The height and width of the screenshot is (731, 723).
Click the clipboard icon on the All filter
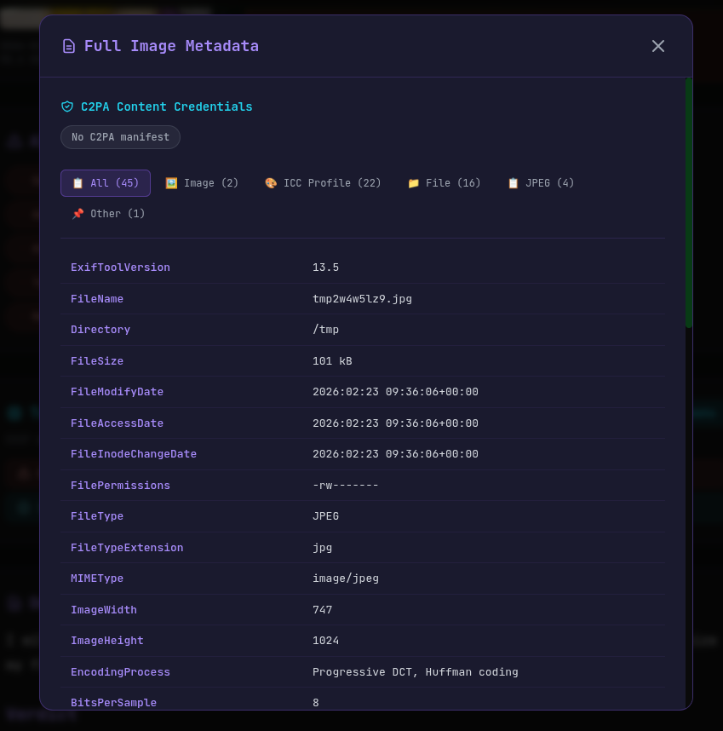(x=79, y=182)
